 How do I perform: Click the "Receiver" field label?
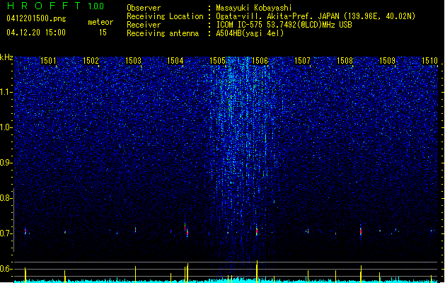144,25
